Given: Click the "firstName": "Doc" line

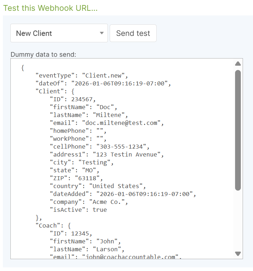Looking at the screenshot, I should point(83,107).
